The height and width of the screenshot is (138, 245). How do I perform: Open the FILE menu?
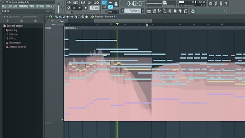pyautogui.click(x=4, y=6)
